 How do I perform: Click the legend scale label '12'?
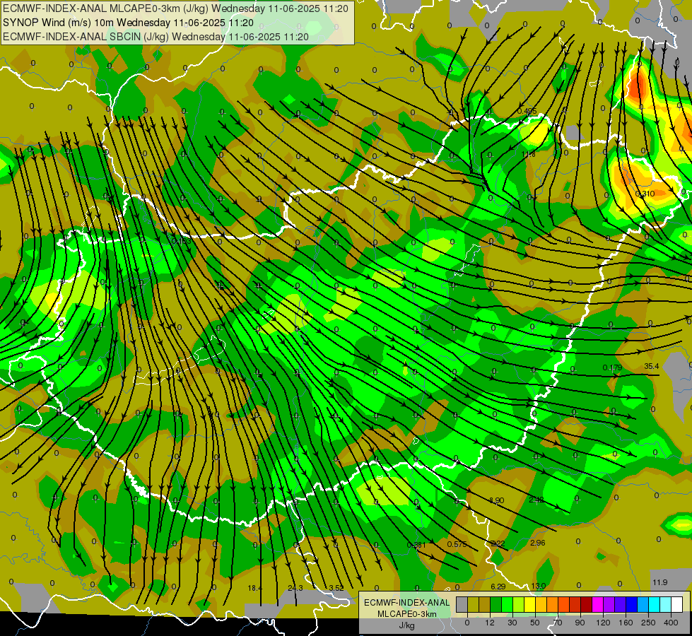tap(490, 623)
